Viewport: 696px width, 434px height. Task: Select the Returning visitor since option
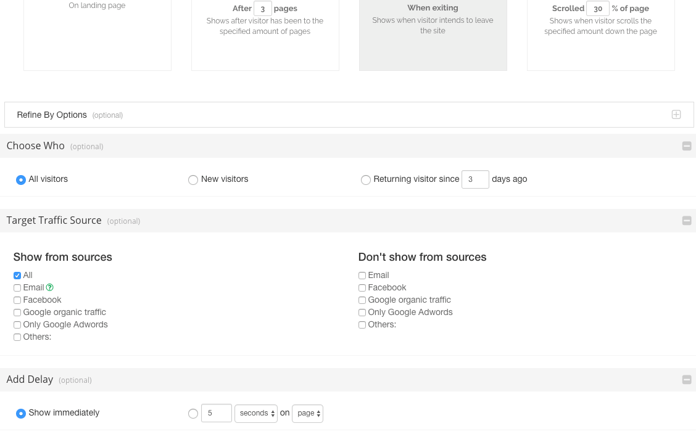[366, 180]
